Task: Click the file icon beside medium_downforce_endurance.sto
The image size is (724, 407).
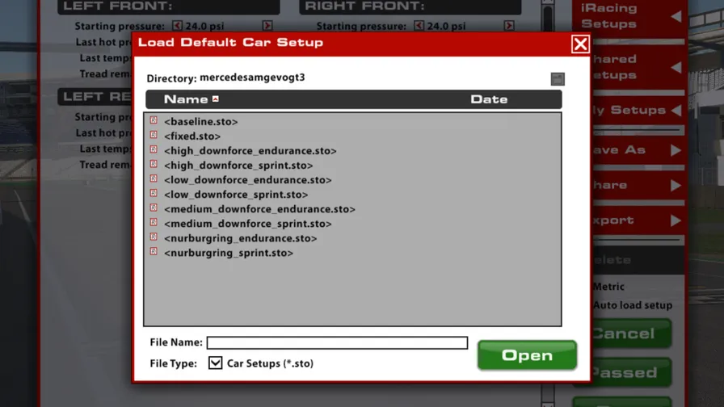Action: (x=154, y=208)
